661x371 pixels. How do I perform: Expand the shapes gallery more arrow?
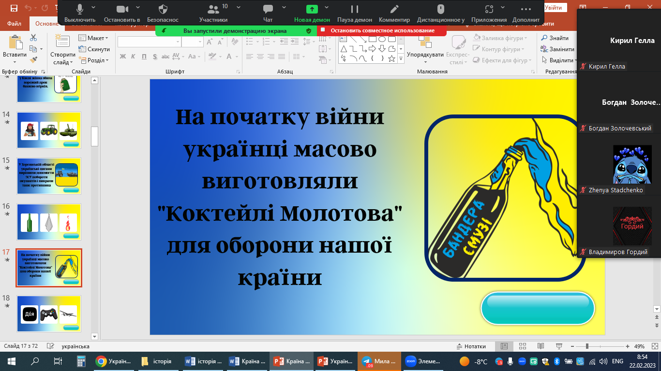click(401, 58)
